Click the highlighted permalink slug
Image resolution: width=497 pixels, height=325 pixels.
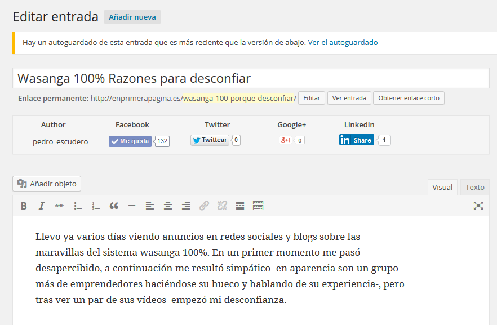click(x=239, y=98)
